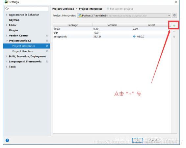This screenshot has height=148, width=186.
Task: Click the search magnifier icon
Action: click(x=7, y=9)
